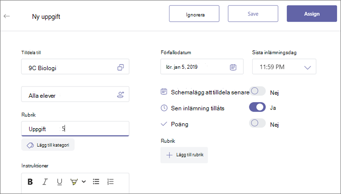Click the Instruktioner label

(35, 165)
